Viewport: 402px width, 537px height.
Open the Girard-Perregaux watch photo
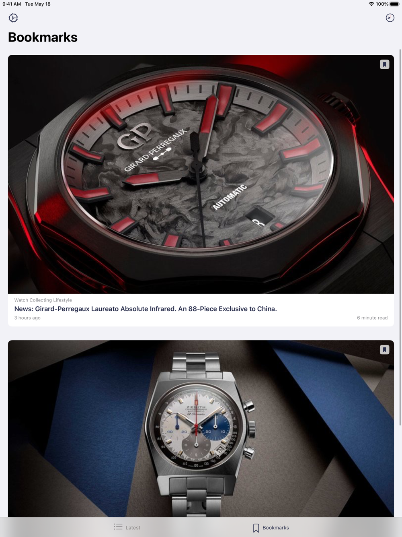201,174
